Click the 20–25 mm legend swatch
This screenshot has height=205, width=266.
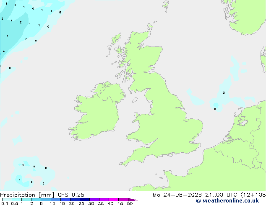tap(75, 200)
